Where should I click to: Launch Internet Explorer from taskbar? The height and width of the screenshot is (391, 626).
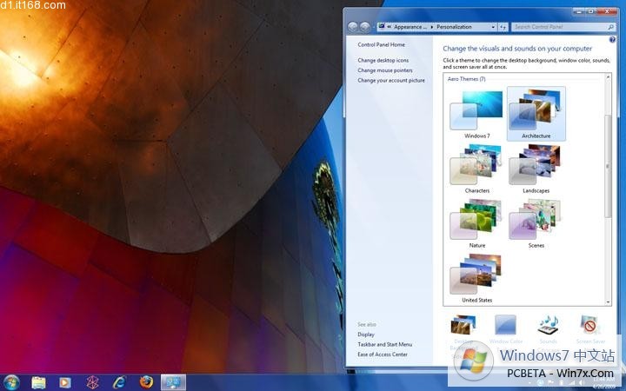(119, 382)
